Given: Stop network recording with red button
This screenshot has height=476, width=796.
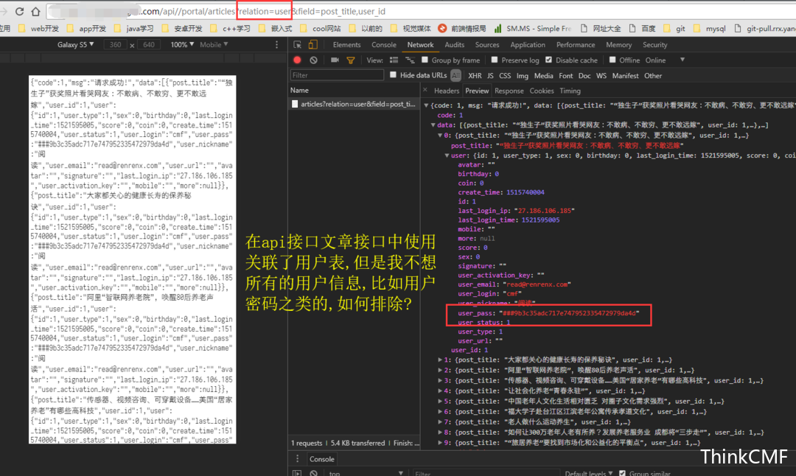Looking at the screenshot, I should coord(297,60).
